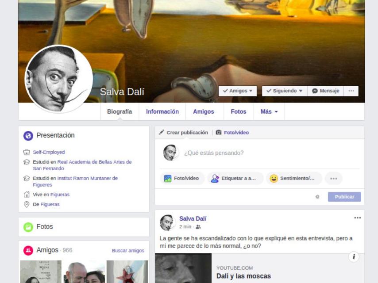Click the composer's small Dalí avatar

pyautogui.click(x=170, y=153)
